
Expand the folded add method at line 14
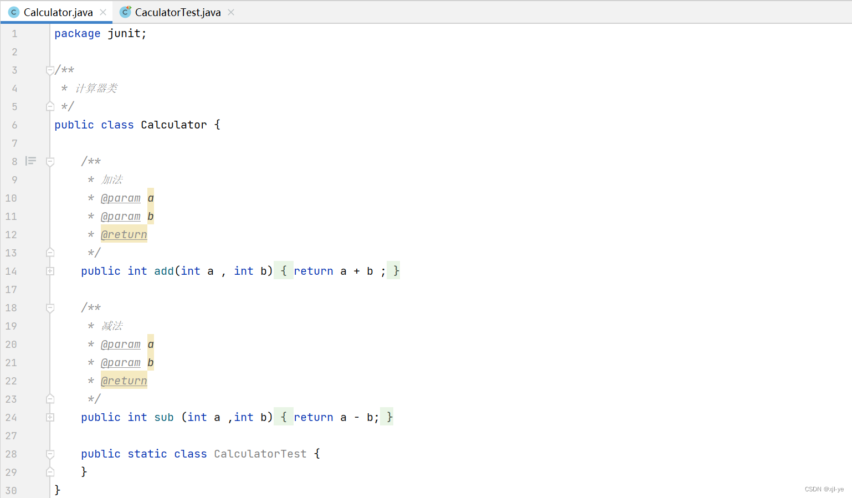click(50, 271)
